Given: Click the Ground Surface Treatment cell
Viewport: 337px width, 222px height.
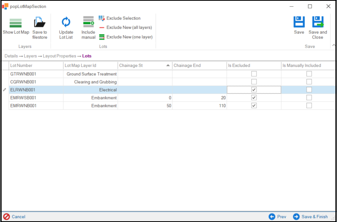Looking at the screenshot, I should 90,74.
